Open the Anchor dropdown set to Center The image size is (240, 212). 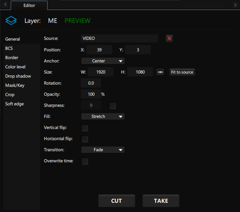click(103, 61)
